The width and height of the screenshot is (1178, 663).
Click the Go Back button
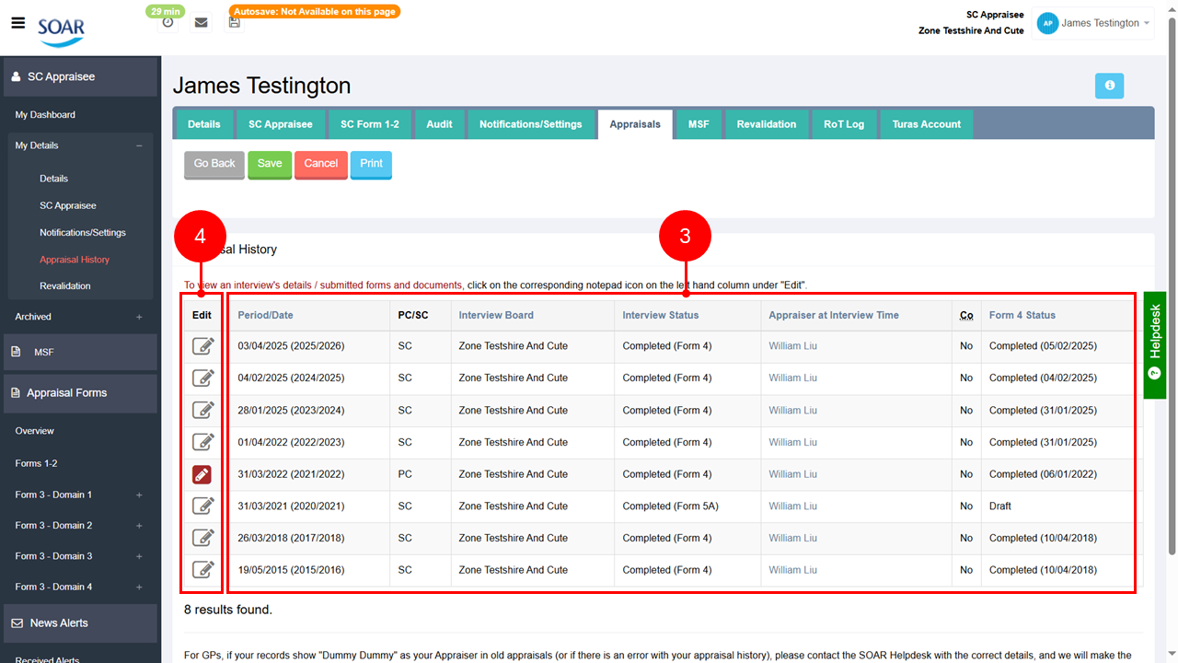pyautogui.click(x=214, y=164)
